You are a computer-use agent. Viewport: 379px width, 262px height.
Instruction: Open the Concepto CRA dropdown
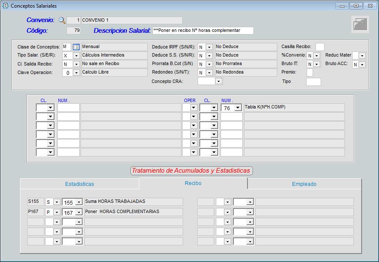[218, 81]
